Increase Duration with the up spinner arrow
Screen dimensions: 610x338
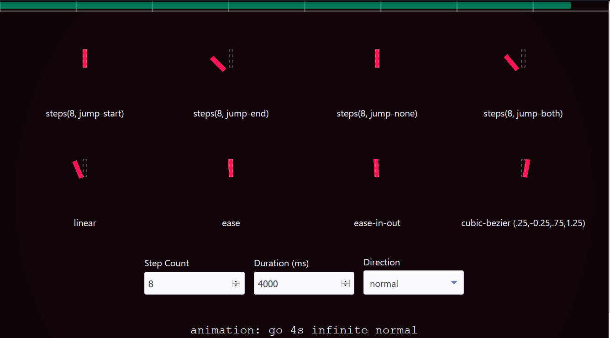[346, 282]
